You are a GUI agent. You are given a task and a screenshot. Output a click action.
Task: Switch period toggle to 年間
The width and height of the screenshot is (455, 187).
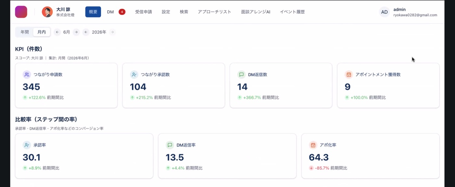click(x=25, y=32)
